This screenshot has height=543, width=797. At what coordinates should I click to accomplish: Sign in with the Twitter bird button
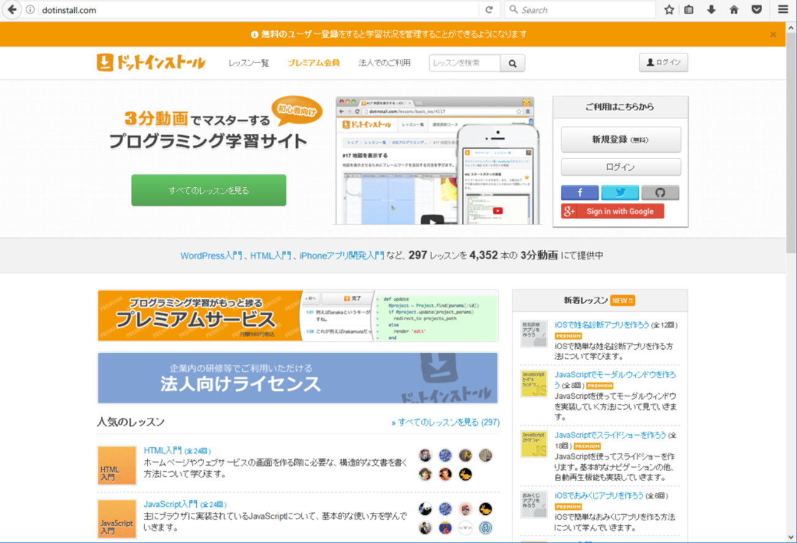tap(620, 193)
